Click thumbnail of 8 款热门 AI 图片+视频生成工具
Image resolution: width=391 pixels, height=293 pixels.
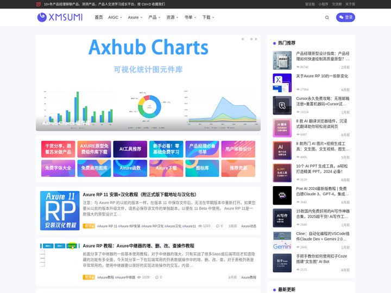coord(282,150)
